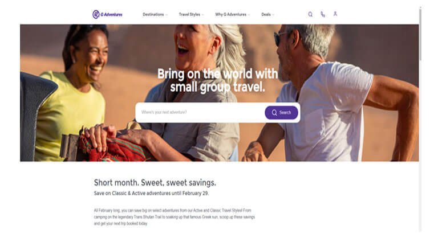Screen dimensions: 438x246
Task: Select Why G Adventures menu item
Action: (231, 14)
